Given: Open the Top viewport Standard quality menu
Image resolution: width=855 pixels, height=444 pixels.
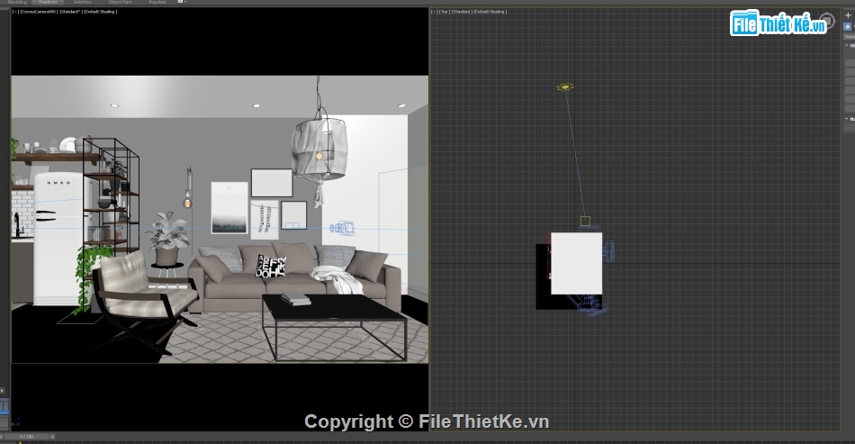Looking at the screenshot, I should click(462, 12).
